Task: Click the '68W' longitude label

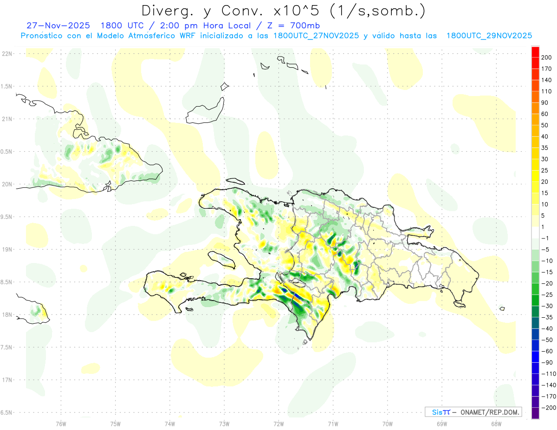Action: tap(496, 424)
